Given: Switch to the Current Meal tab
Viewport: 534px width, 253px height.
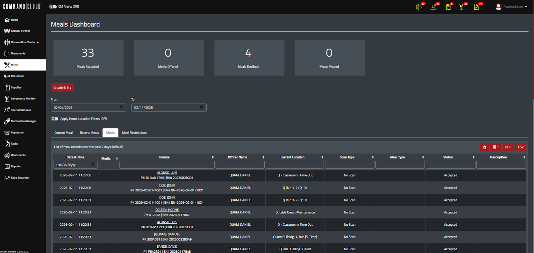Looking at the screenshot, I should (63, 132).
